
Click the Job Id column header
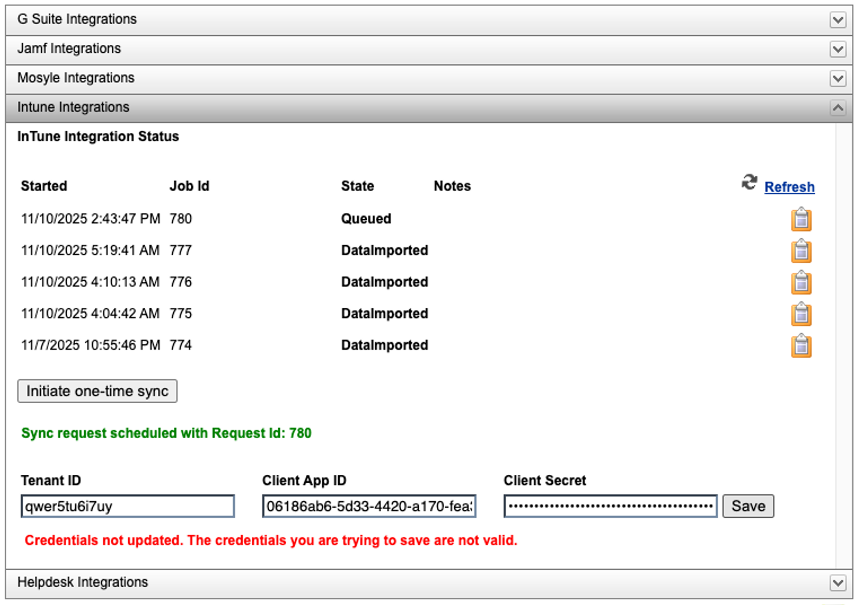[x=189, y=186]
